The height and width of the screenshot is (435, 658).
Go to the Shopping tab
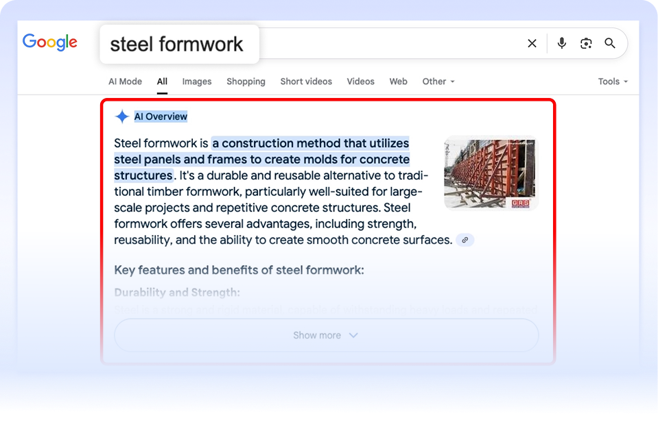coord(246,82)
